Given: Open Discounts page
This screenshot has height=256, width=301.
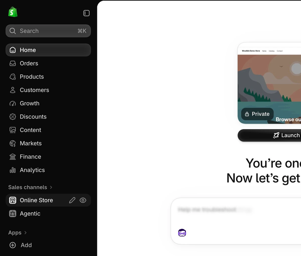Looking at the screenshot, I should pyautogui.click(x=33, y=117).
